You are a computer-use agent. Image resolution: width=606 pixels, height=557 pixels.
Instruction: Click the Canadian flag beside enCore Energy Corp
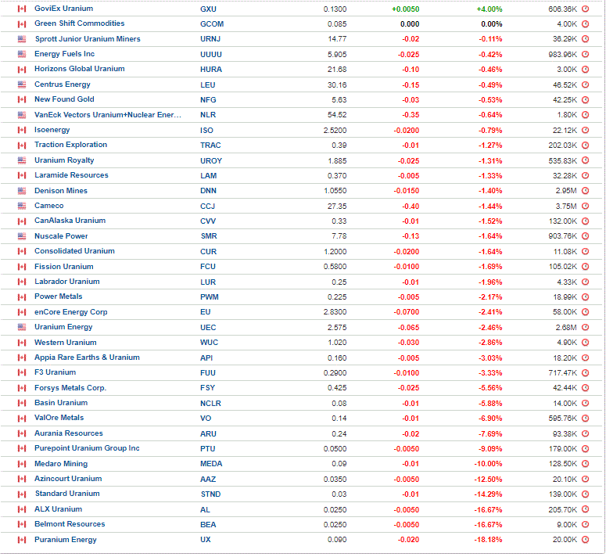(22, 312)
